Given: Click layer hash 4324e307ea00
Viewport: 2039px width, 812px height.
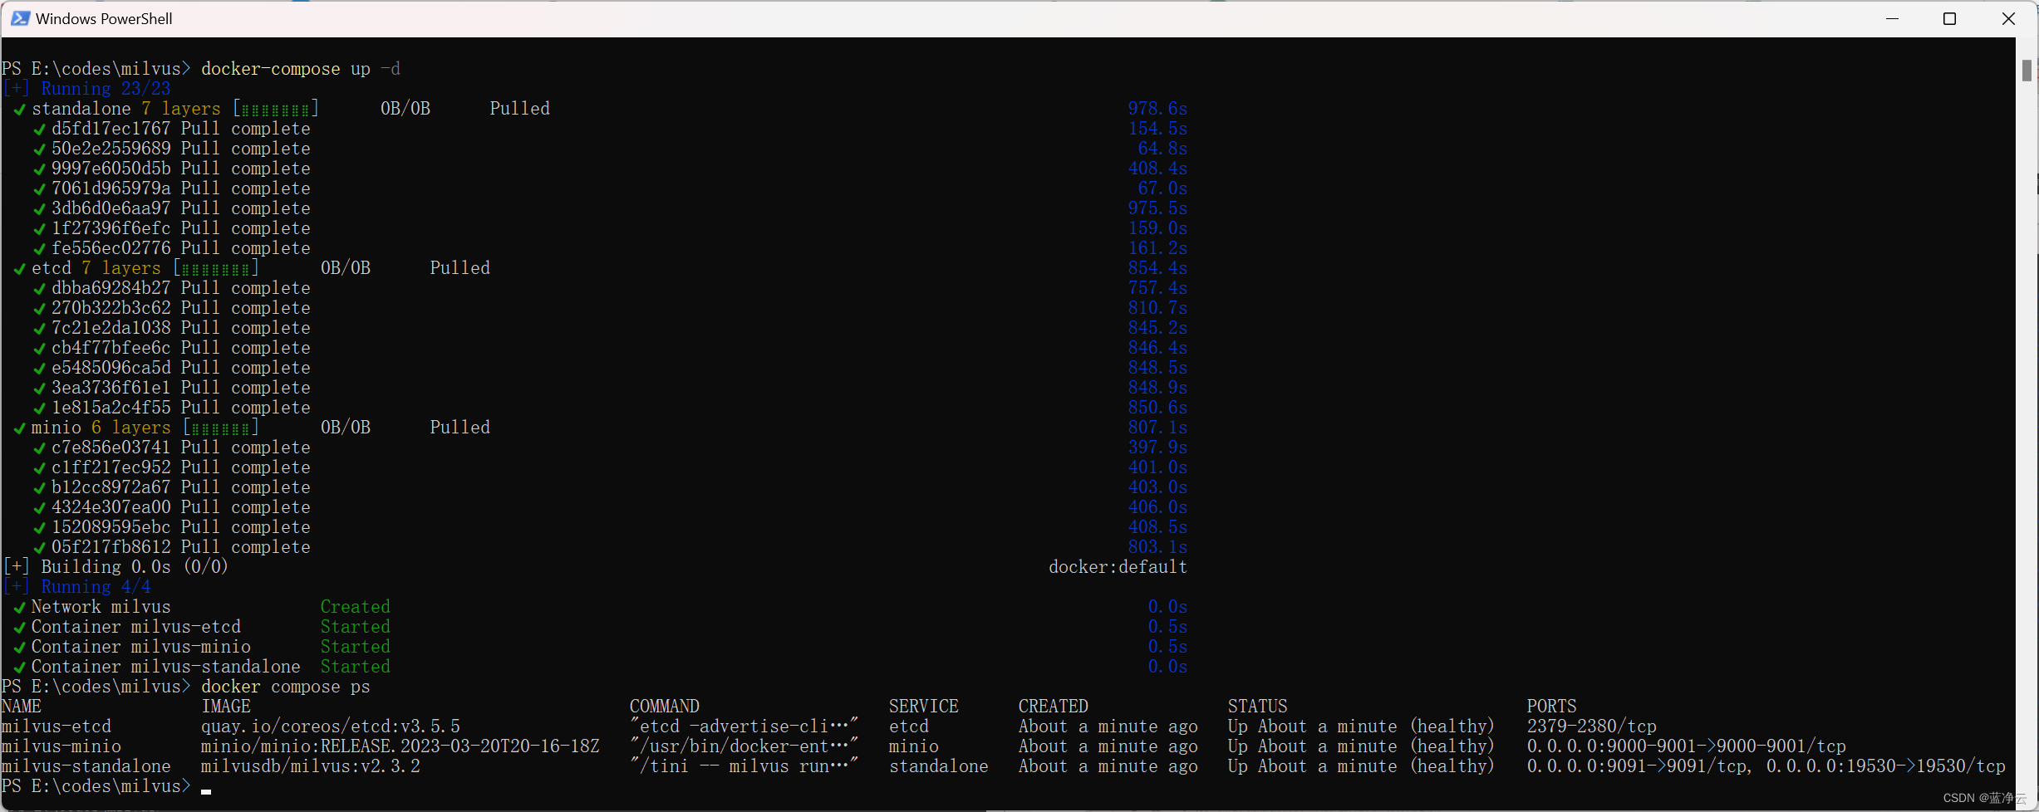Looking at the screenshot, I should (111, 507).
